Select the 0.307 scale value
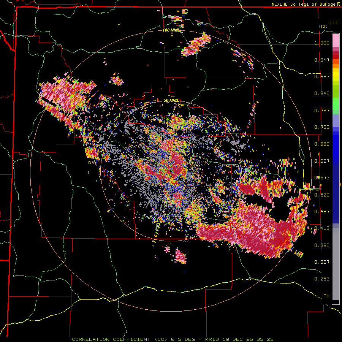The height and width of the screenshot is (342, 342). tap(322, 262)
